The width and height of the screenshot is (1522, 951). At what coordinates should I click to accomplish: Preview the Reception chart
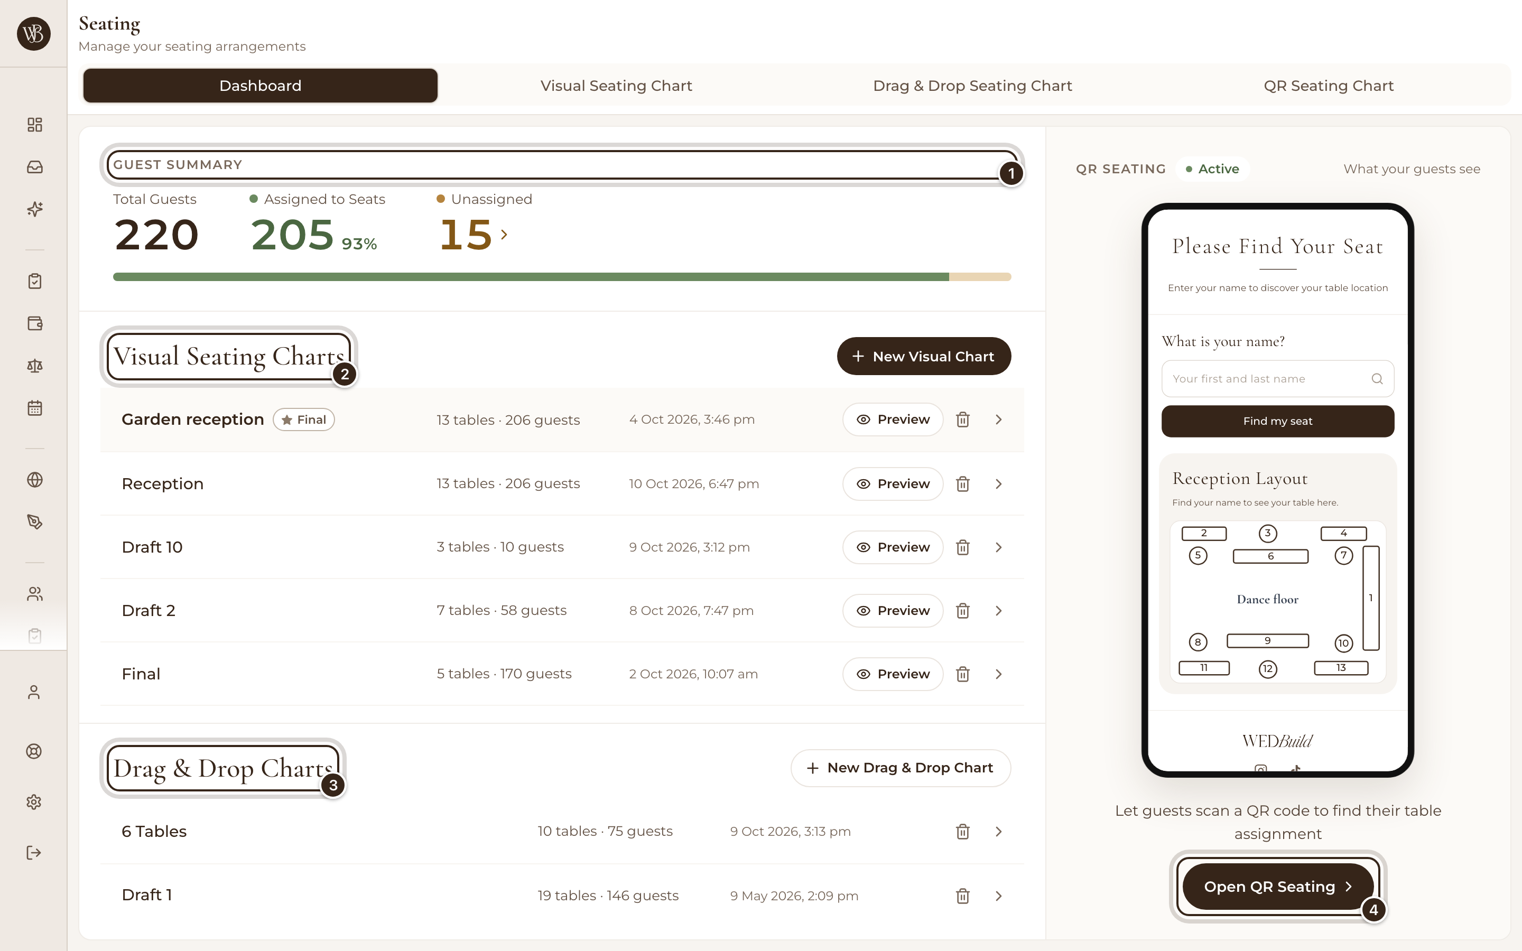pyautogui.click(x=893, y=483)
